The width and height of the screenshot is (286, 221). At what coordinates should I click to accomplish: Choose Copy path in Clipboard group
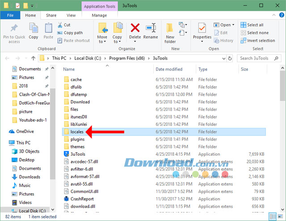(70, 33)
